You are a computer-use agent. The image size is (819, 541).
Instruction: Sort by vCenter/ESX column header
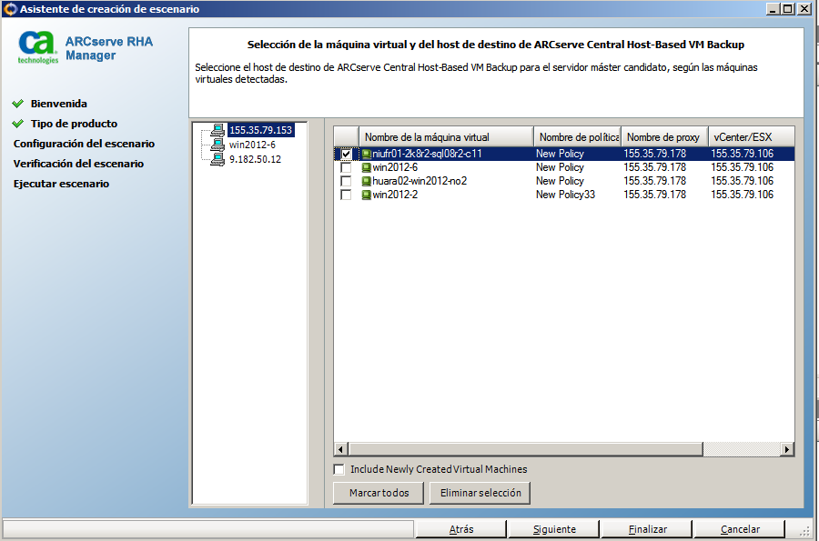(x=751, y=136)
